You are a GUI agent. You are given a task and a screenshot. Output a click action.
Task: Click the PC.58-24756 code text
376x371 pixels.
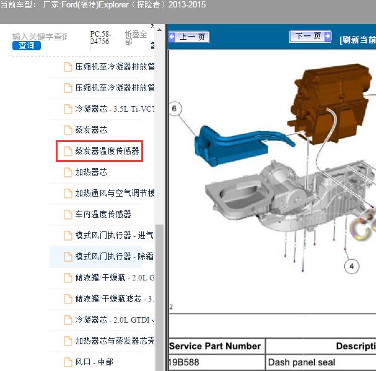tap(101, 37)
